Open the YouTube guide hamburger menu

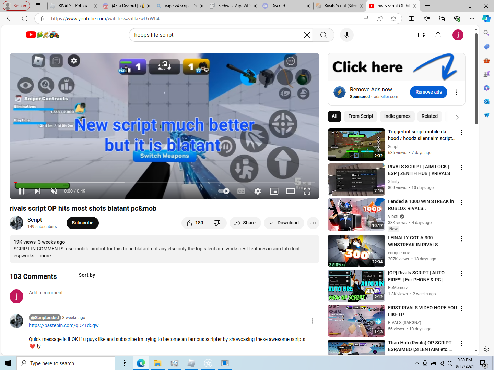pyautogui.click(x=14, y=35)
